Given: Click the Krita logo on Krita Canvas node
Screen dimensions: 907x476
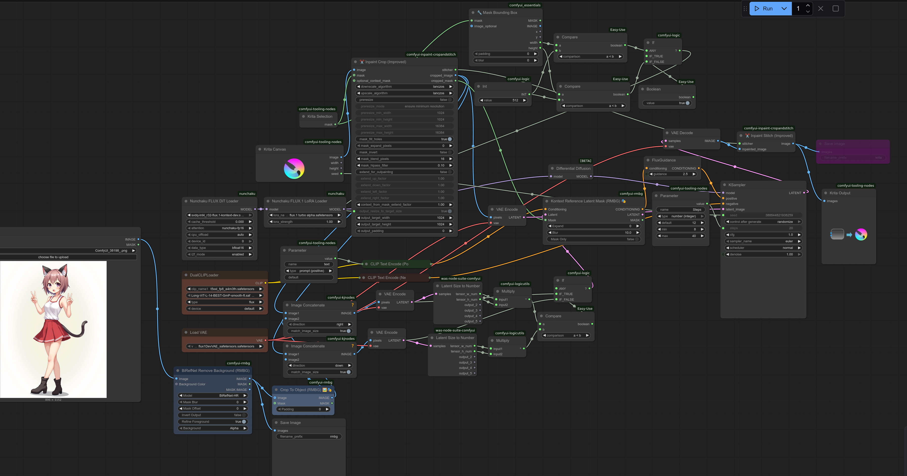Looking at the screenshot, I should [294, 169].
